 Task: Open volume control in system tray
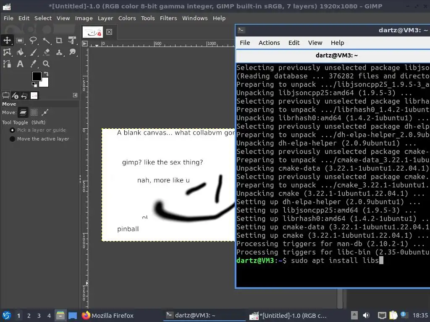[x=366, y=315]
